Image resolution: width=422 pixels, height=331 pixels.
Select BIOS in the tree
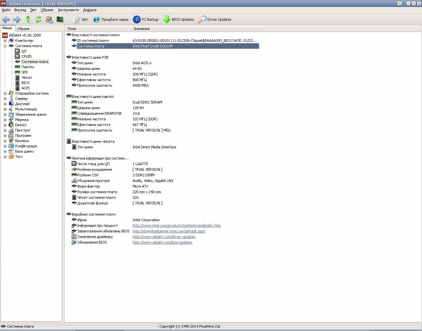(x=25, y=83)
